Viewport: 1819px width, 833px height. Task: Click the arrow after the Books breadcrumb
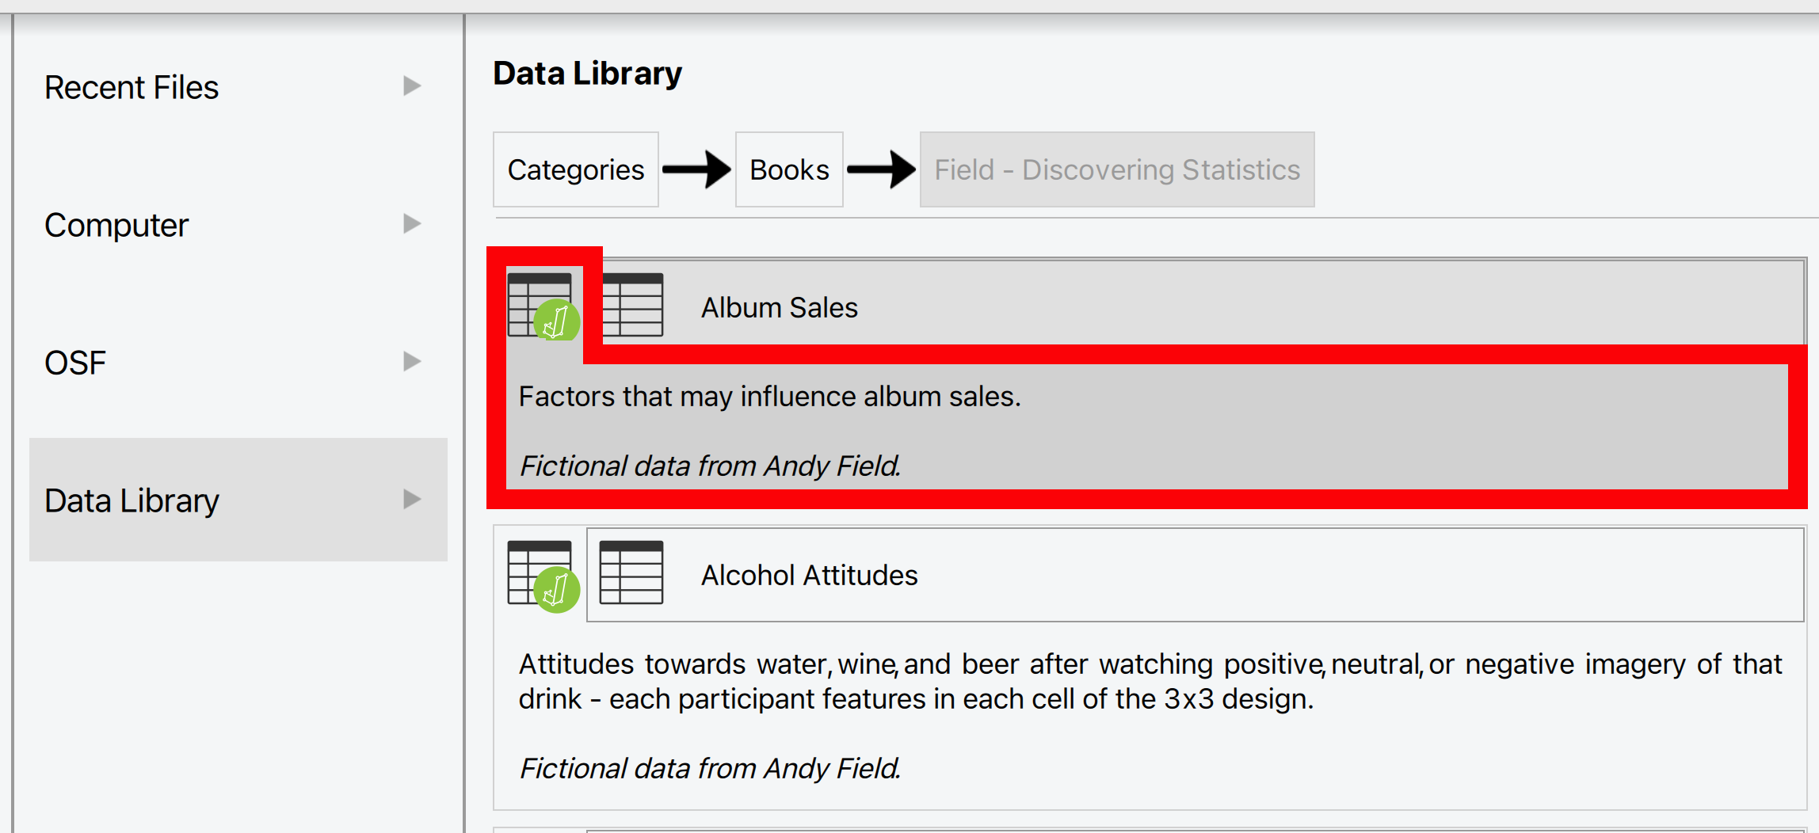[880, 169]
